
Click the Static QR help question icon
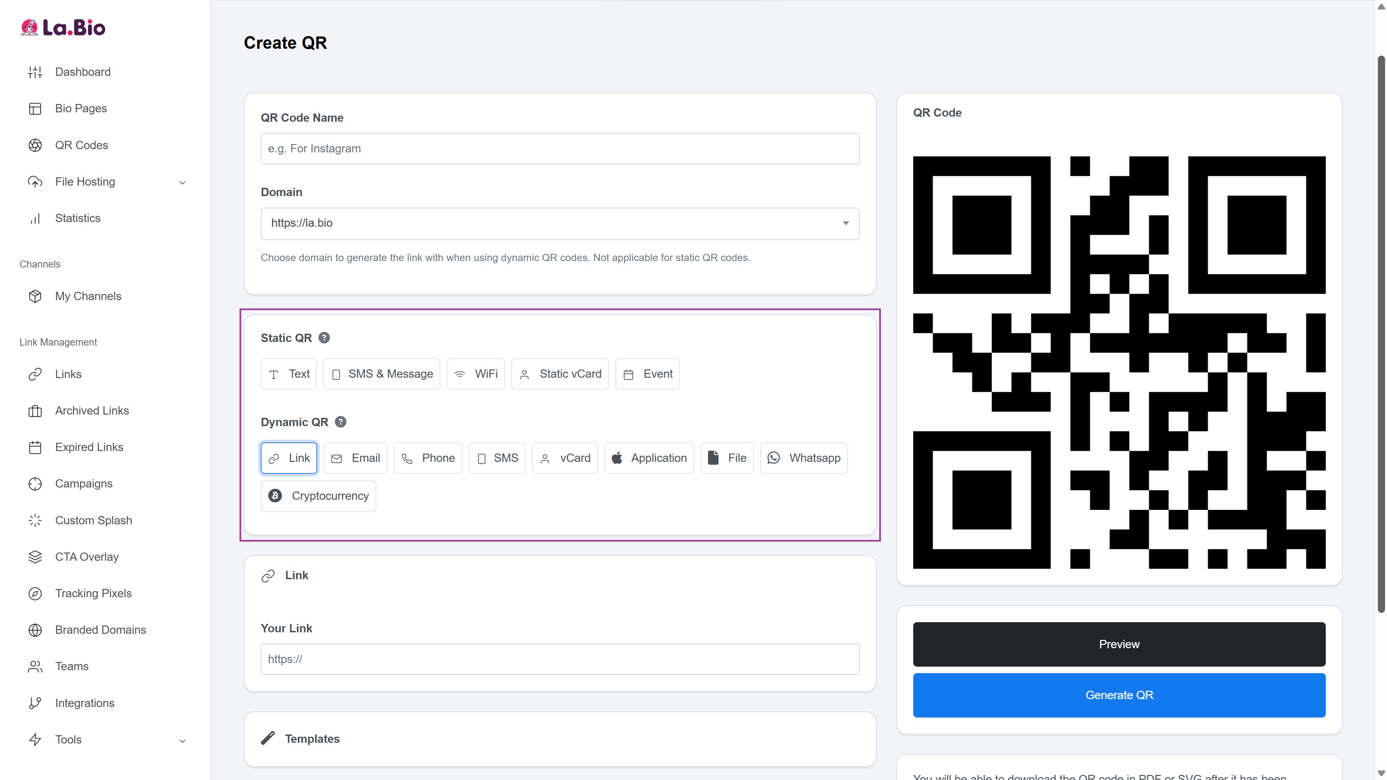324,338
